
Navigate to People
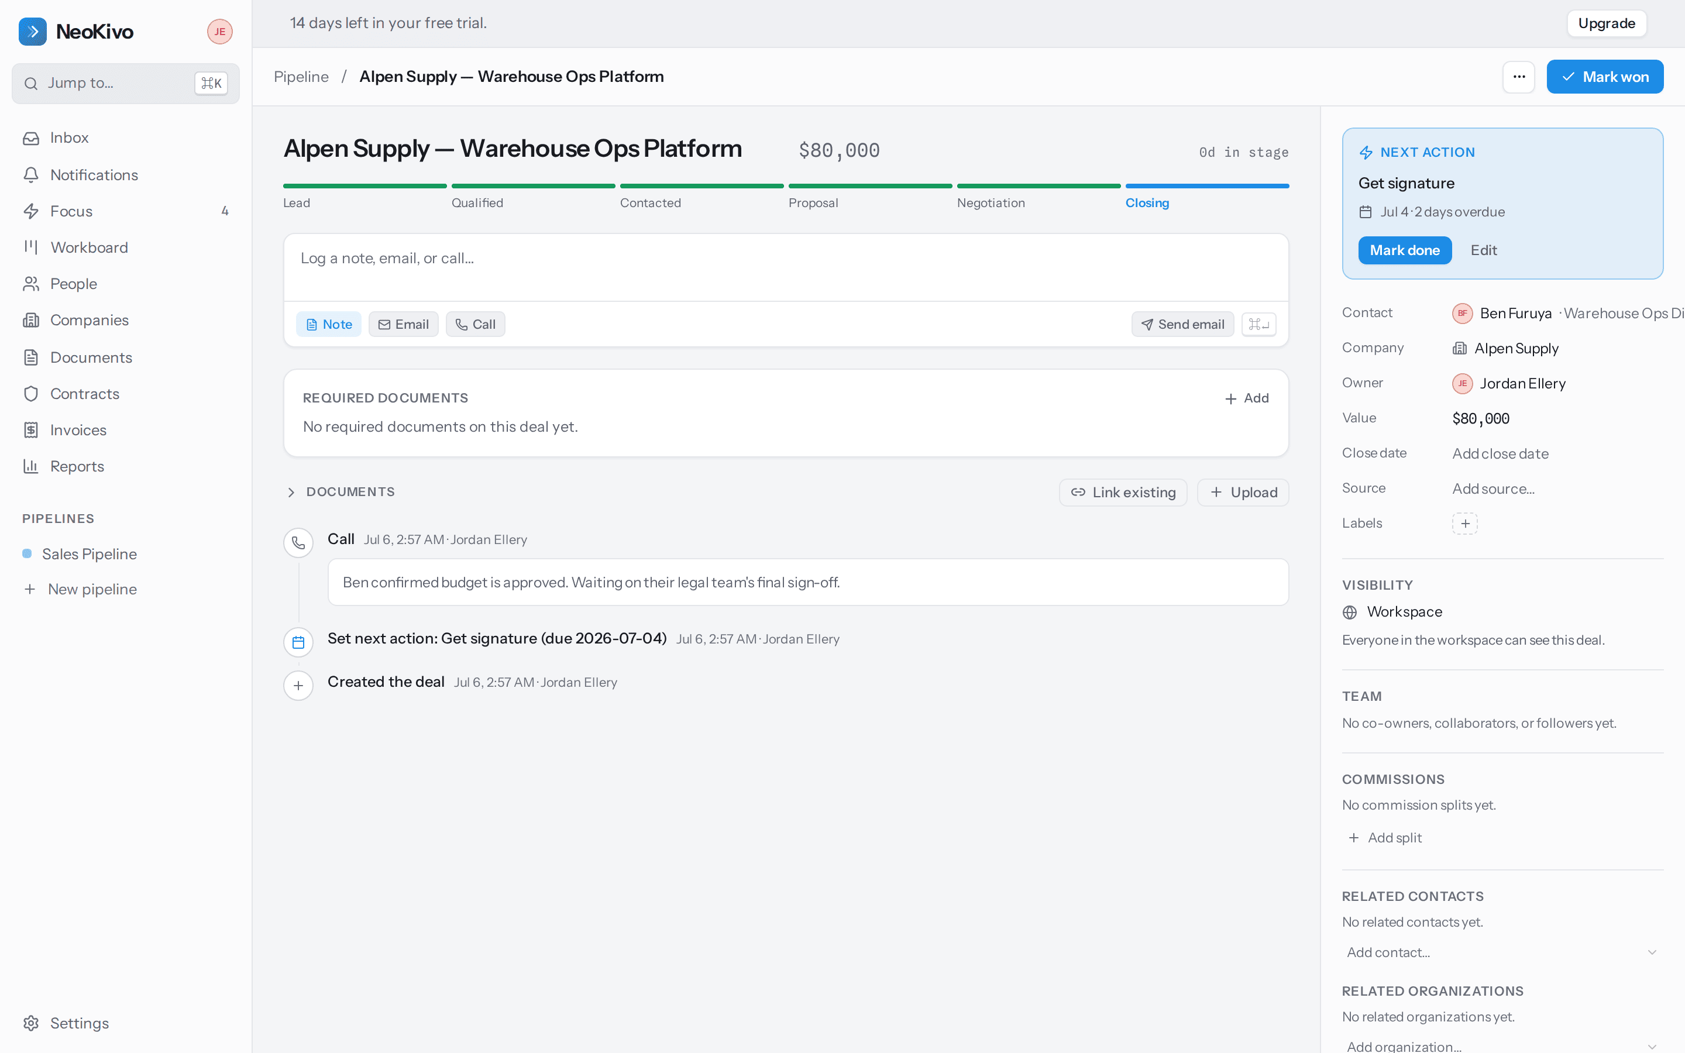pos(125,284)
